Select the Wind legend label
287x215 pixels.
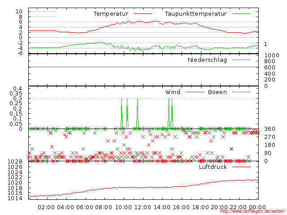(173, 92)
